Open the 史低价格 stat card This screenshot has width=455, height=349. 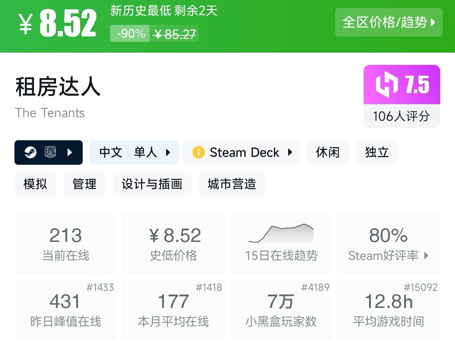(173, 243)
